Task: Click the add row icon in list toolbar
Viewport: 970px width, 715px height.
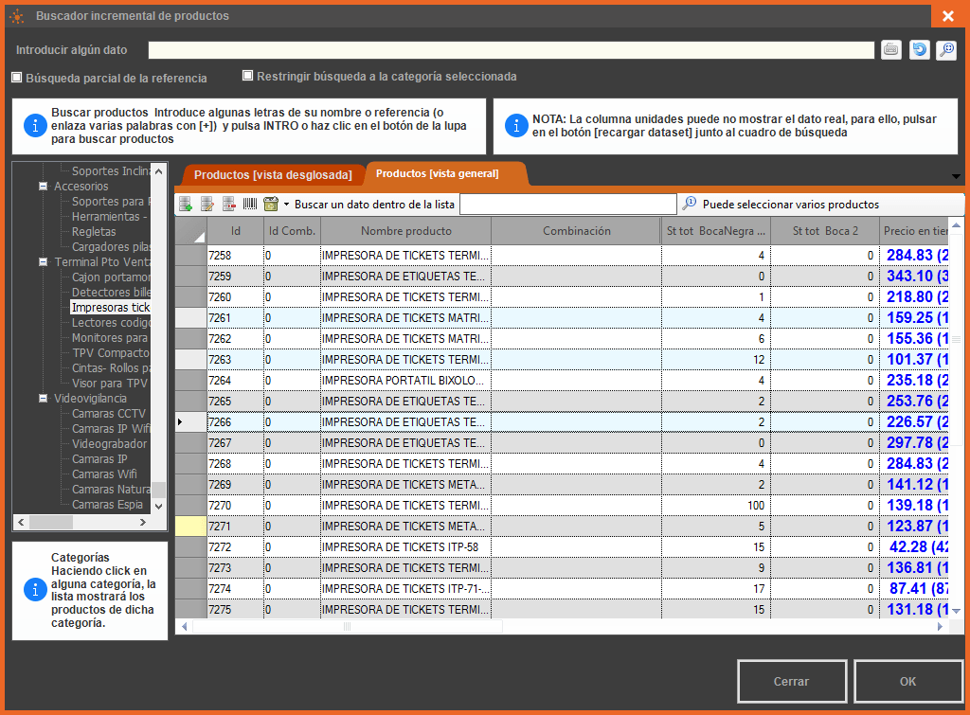Action: click(x=186, y=204)
